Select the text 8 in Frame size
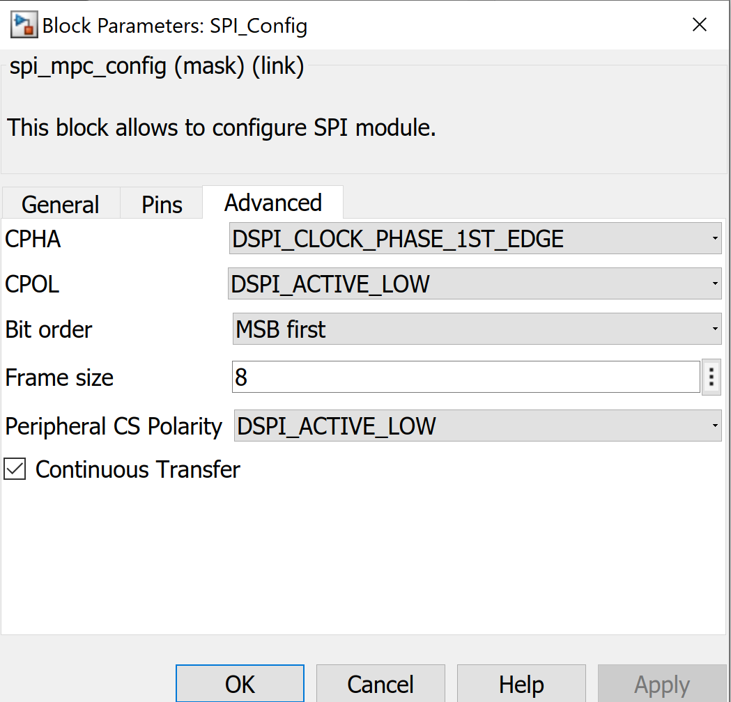Image resolution: width=731 pixels, height=702 pixels. (x=240, y=377)
